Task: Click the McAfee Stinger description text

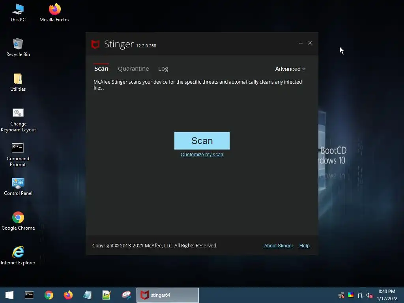Action: [198, 85]
